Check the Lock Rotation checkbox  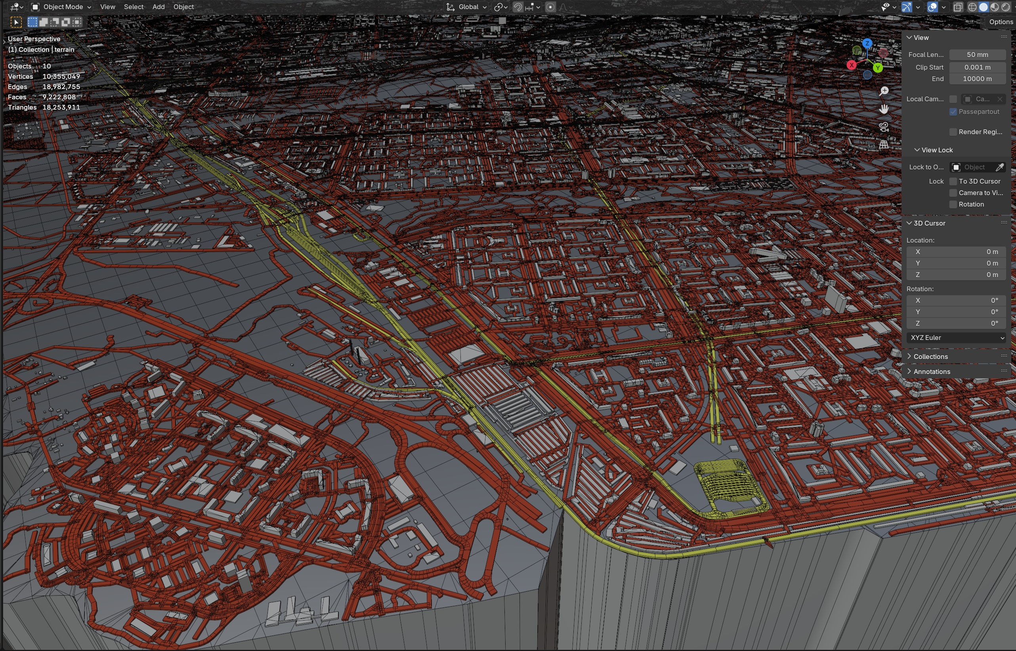953,204
